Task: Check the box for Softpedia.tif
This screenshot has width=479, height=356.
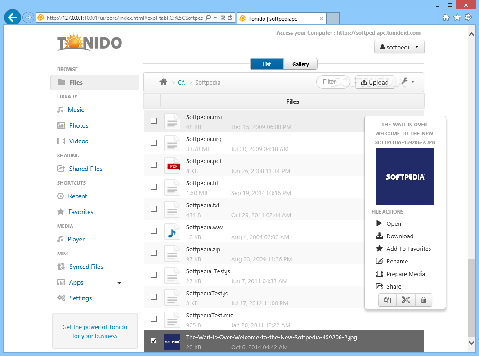Action: coord(154,187)
